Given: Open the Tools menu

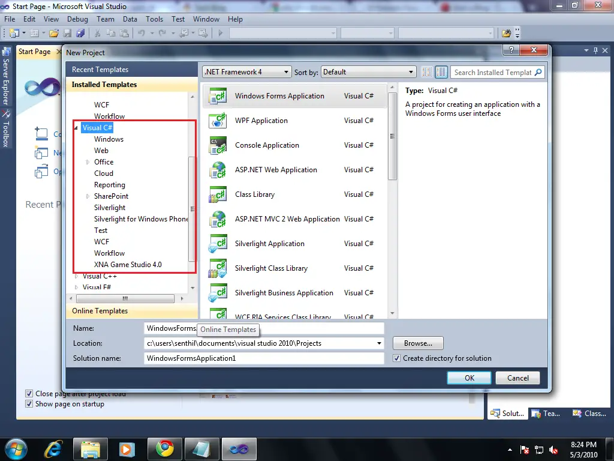Looking at the screenshot, I should pos(154,19).
